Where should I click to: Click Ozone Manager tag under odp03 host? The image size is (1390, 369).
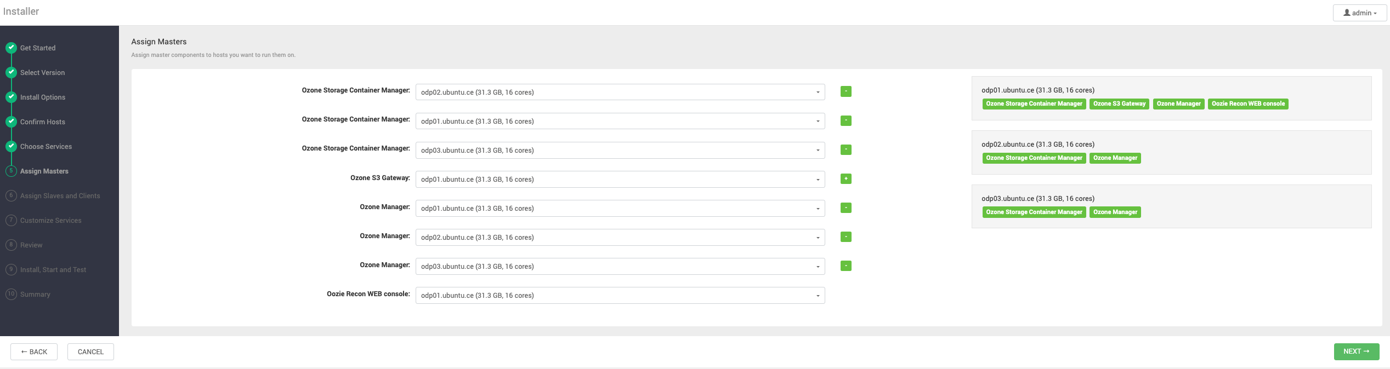click(x=1115, y=212)
